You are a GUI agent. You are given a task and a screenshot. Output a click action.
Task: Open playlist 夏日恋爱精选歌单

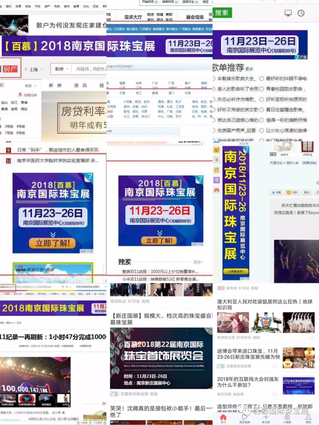click(x=285, y=110)
